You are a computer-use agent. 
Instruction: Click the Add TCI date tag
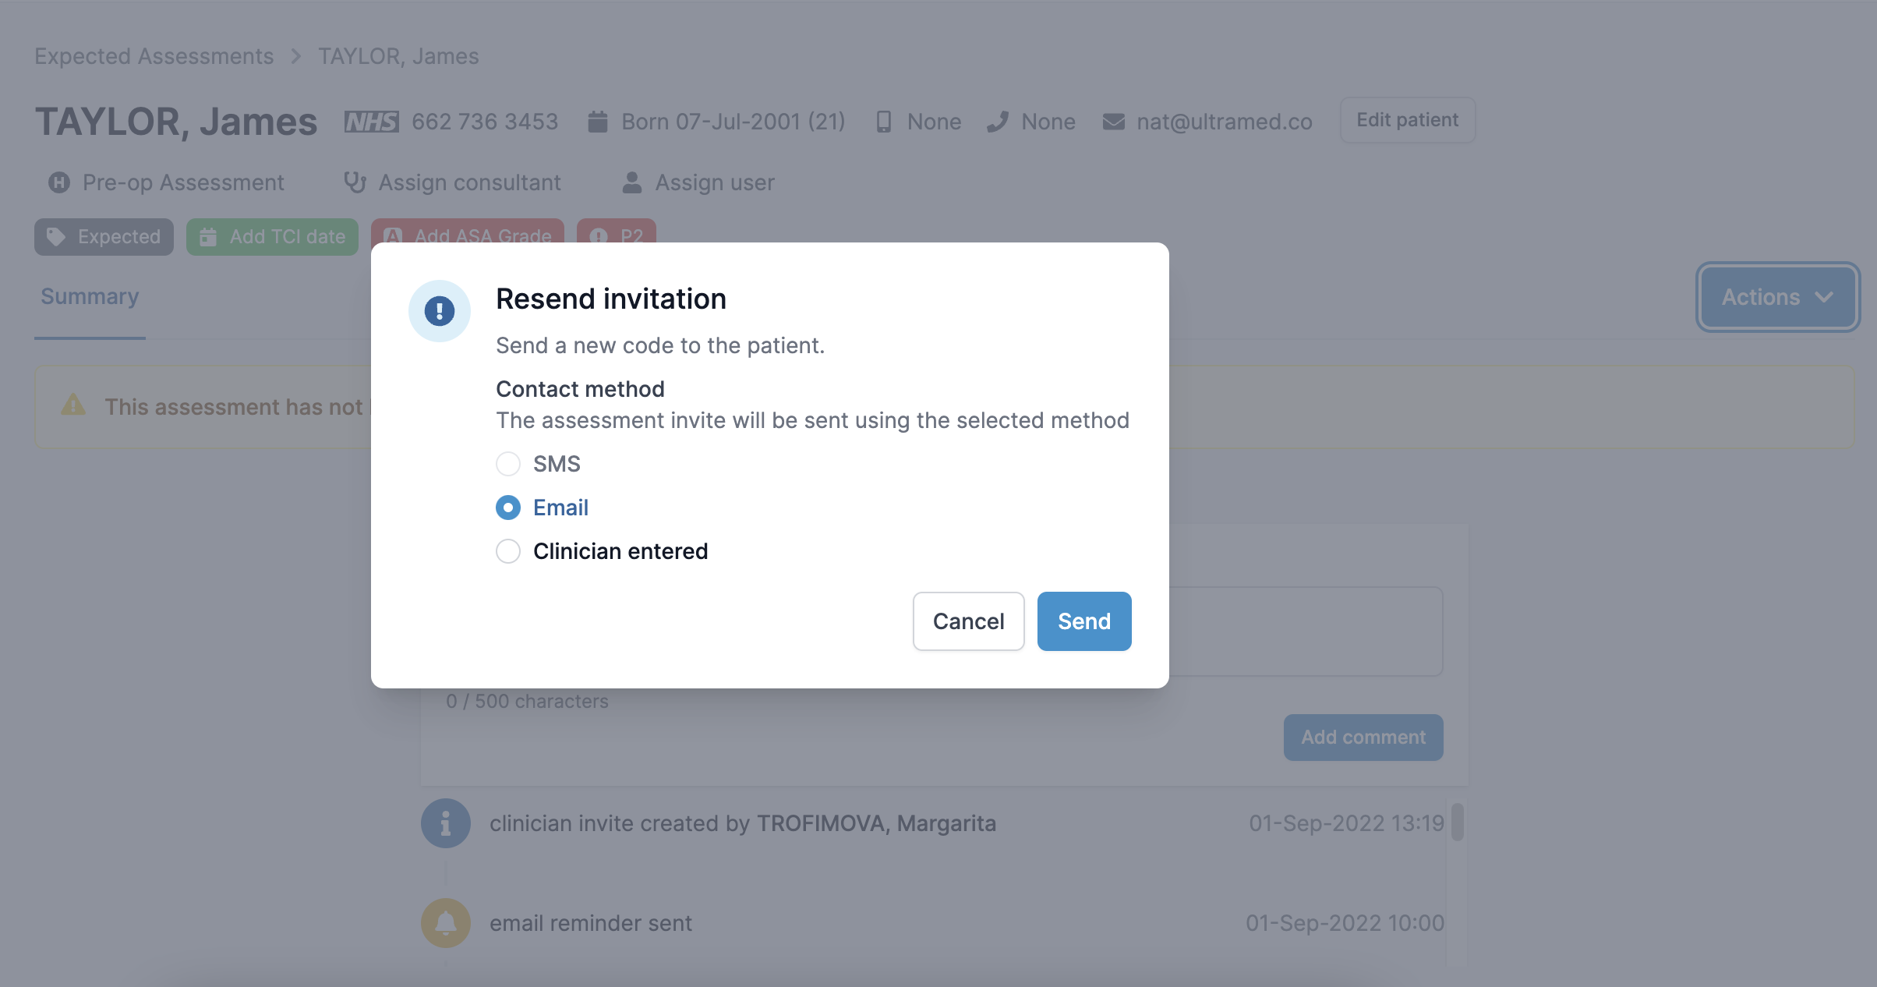tap(272, 236)
